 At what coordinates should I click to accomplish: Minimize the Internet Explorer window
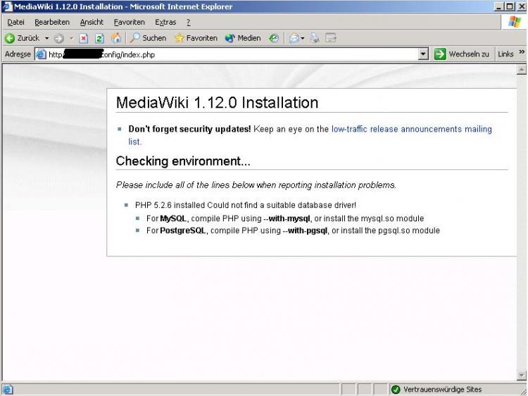coord(499,7)
